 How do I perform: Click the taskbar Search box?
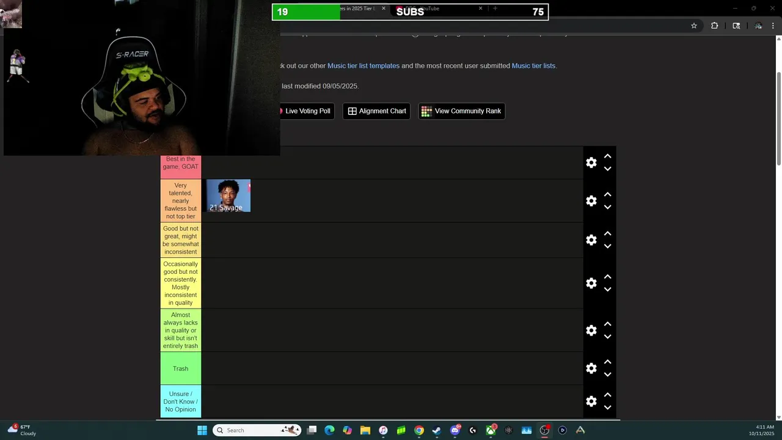258,430
